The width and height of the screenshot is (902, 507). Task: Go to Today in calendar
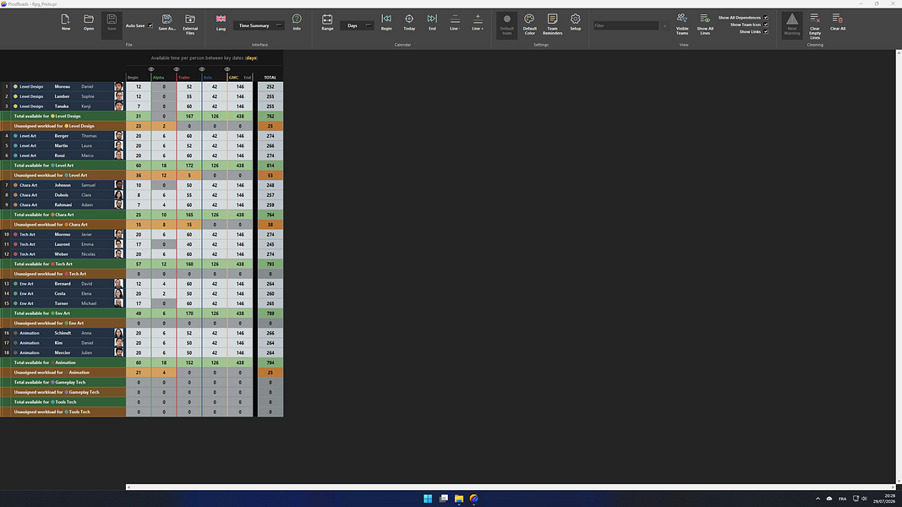409,23
